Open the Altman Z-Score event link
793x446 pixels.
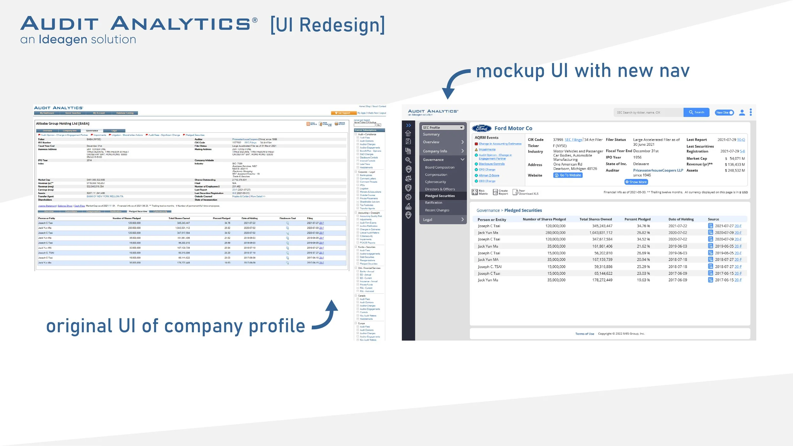(489, 175)
